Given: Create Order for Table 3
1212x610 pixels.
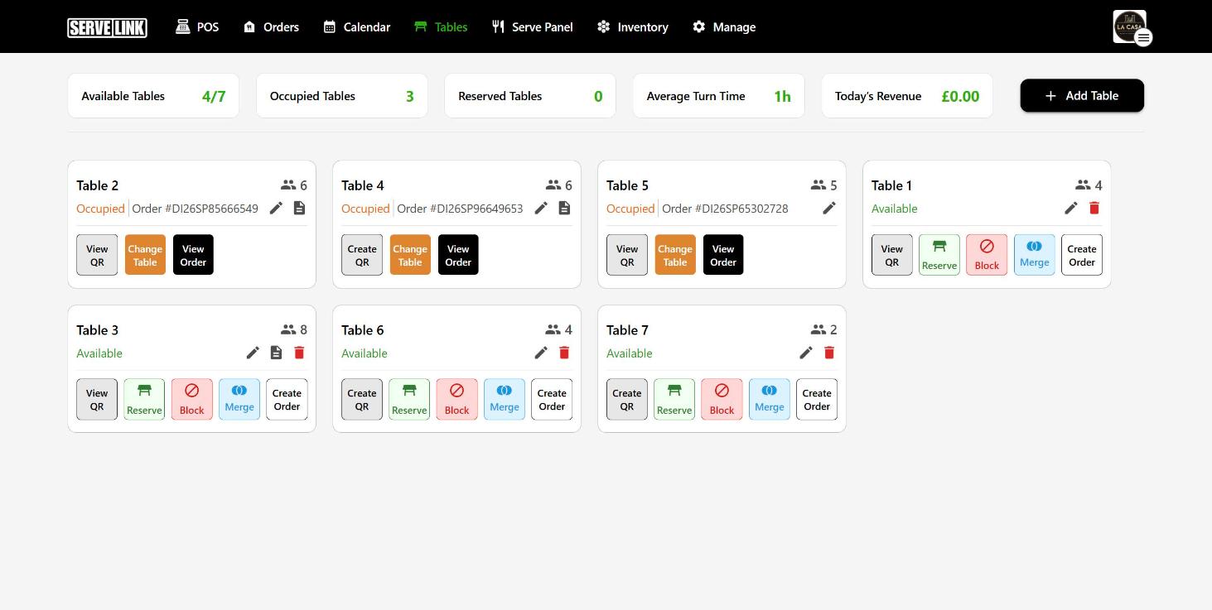Looking at the screenshot, I should (287, 400).
